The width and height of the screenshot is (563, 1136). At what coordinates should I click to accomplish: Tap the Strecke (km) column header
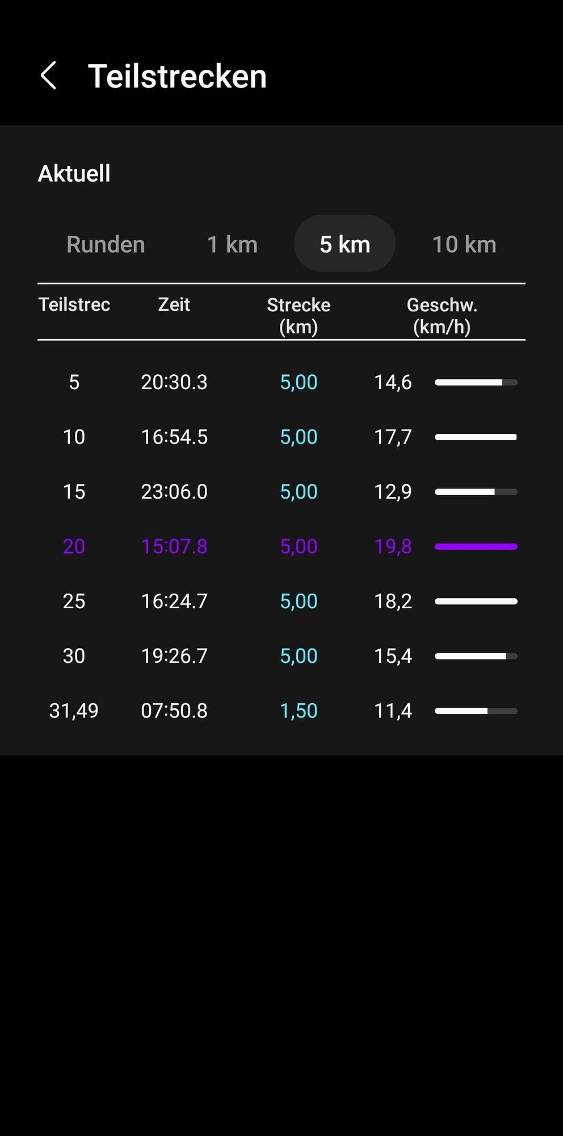click(x=299, y=315)
